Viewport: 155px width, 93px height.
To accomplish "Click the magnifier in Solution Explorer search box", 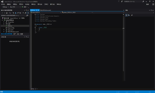I will coord(27,15).
